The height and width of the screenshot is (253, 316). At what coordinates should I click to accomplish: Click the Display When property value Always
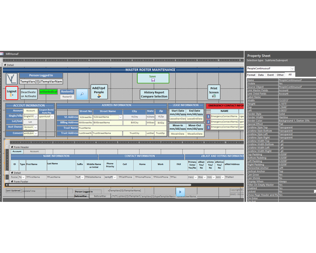(x=297, y=181)
